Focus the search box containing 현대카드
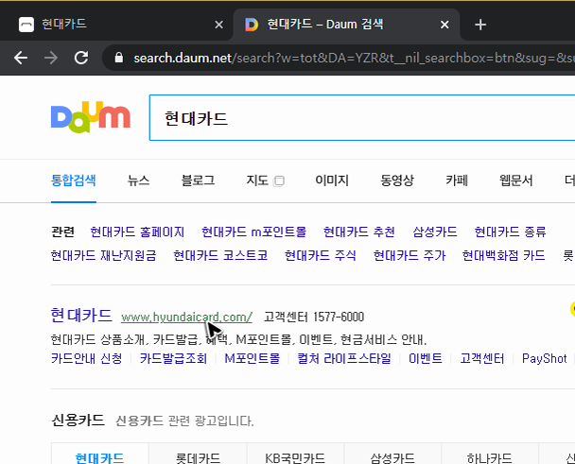The height and width of the screenshot is (464, 575). point(362,117)
